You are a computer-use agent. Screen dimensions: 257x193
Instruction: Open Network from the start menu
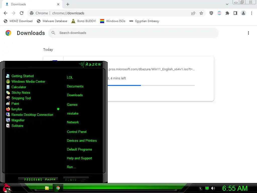click(x=73, y=122)
